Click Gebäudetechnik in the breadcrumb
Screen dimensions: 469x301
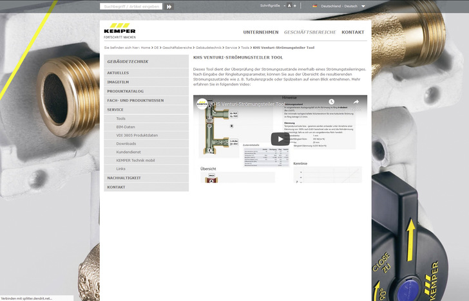coord(208,48)
